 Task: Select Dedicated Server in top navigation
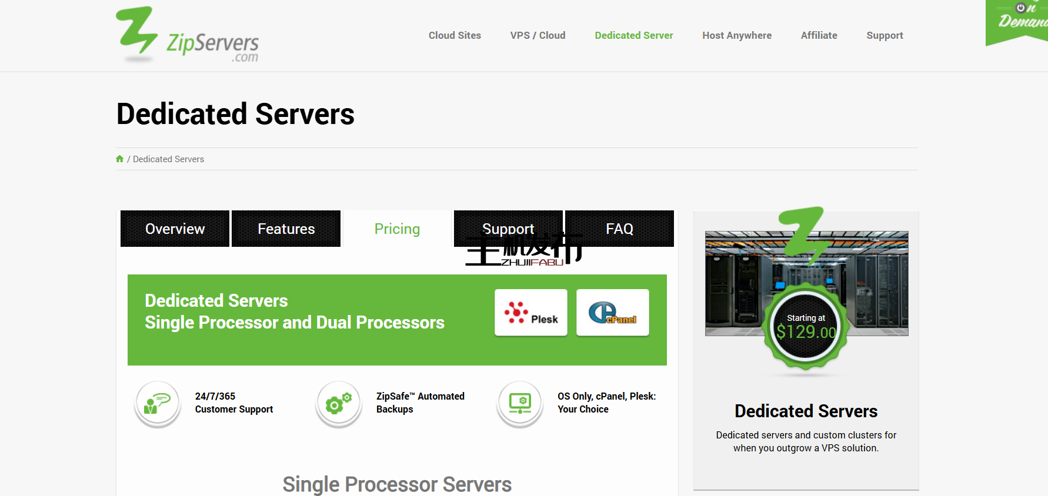633,35
